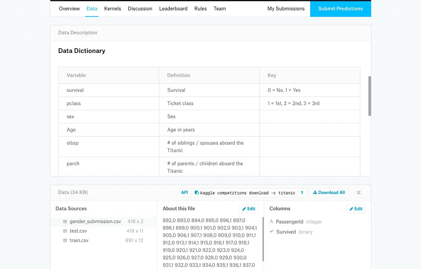This screenshot has height=269, width=421.
Task: View the Leaderboard tab
Action: pyautogui.click(x=173, y=8)
